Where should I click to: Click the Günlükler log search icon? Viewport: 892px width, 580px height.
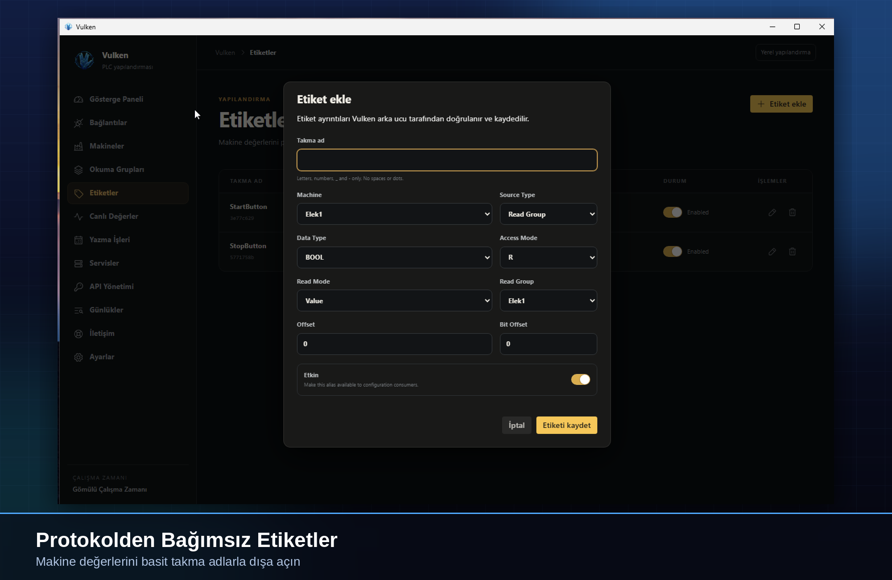(78, 310)
